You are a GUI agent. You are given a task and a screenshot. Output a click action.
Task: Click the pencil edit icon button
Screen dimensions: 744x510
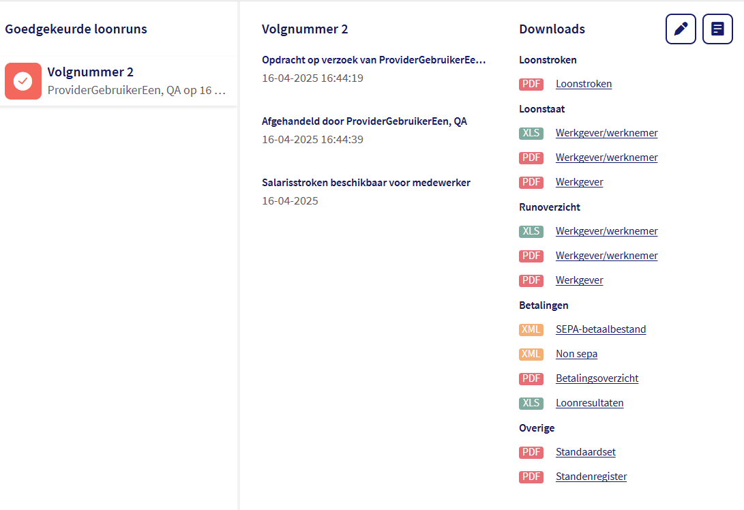point(680,29)
